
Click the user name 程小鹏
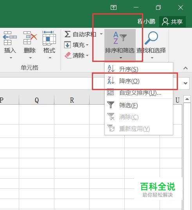coord(146,22)
